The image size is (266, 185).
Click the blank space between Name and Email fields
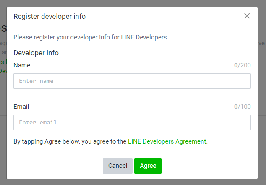[x=132, y=95]
